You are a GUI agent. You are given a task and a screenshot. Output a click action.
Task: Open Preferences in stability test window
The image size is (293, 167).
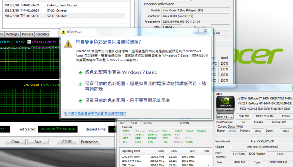pyautogui.click(x=90, y=142)
